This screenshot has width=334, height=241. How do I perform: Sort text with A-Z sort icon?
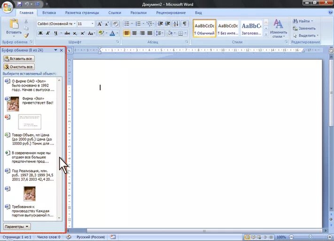pyautogui.click(x=176, y=24)
